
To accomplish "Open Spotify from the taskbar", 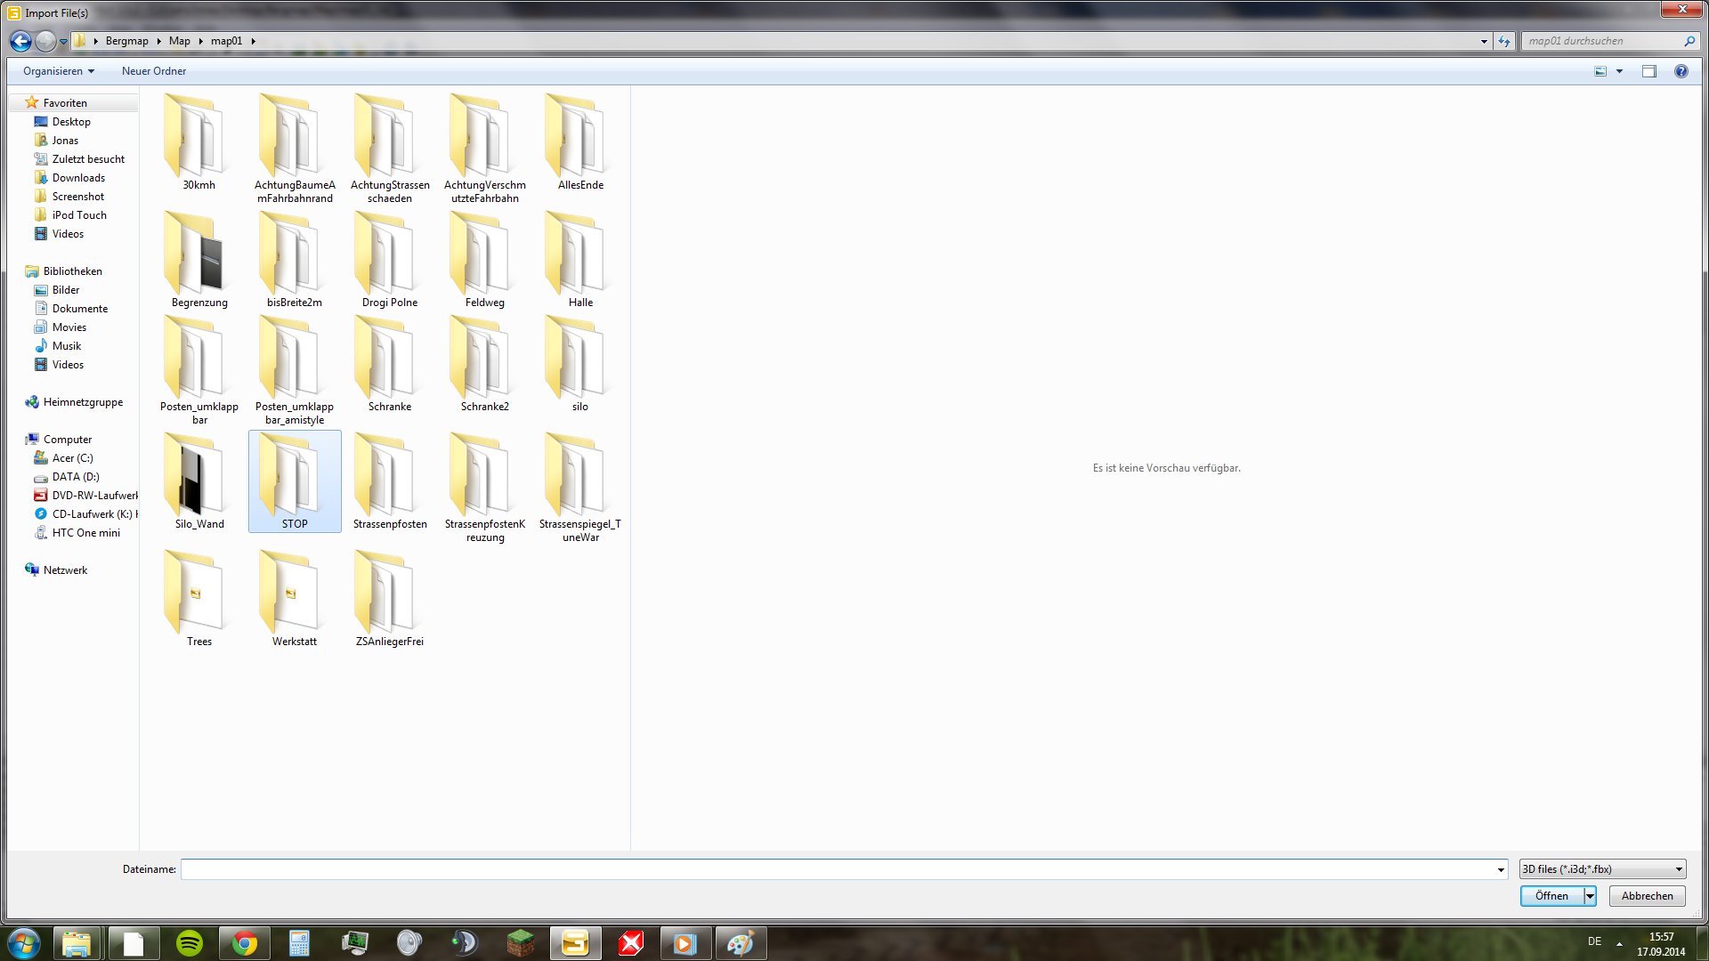I will tap(190, 943).
